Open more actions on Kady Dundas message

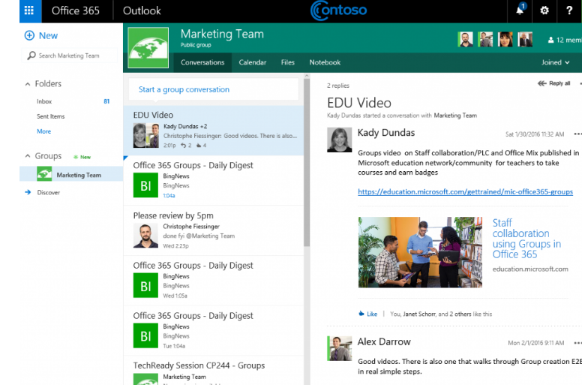pos(577,134)
